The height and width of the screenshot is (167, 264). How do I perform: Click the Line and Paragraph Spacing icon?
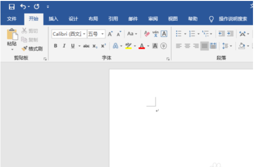pos(225,46)
